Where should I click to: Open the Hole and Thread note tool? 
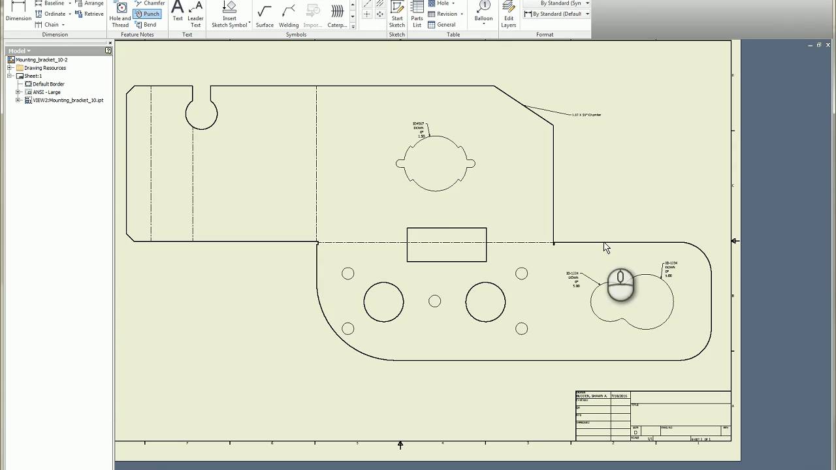tap(120, 14)
